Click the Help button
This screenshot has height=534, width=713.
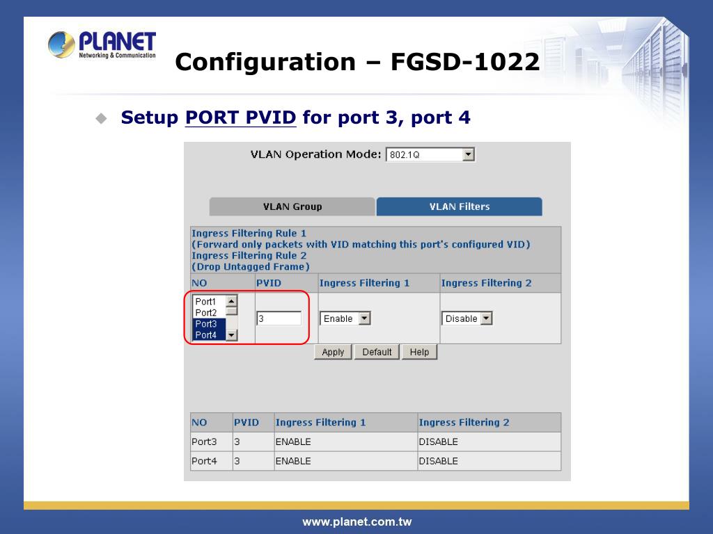[419, 352]
